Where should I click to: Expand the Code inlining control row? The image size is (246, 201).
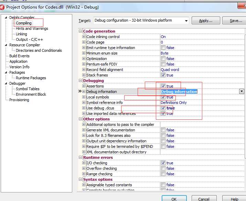coord(84,37)
